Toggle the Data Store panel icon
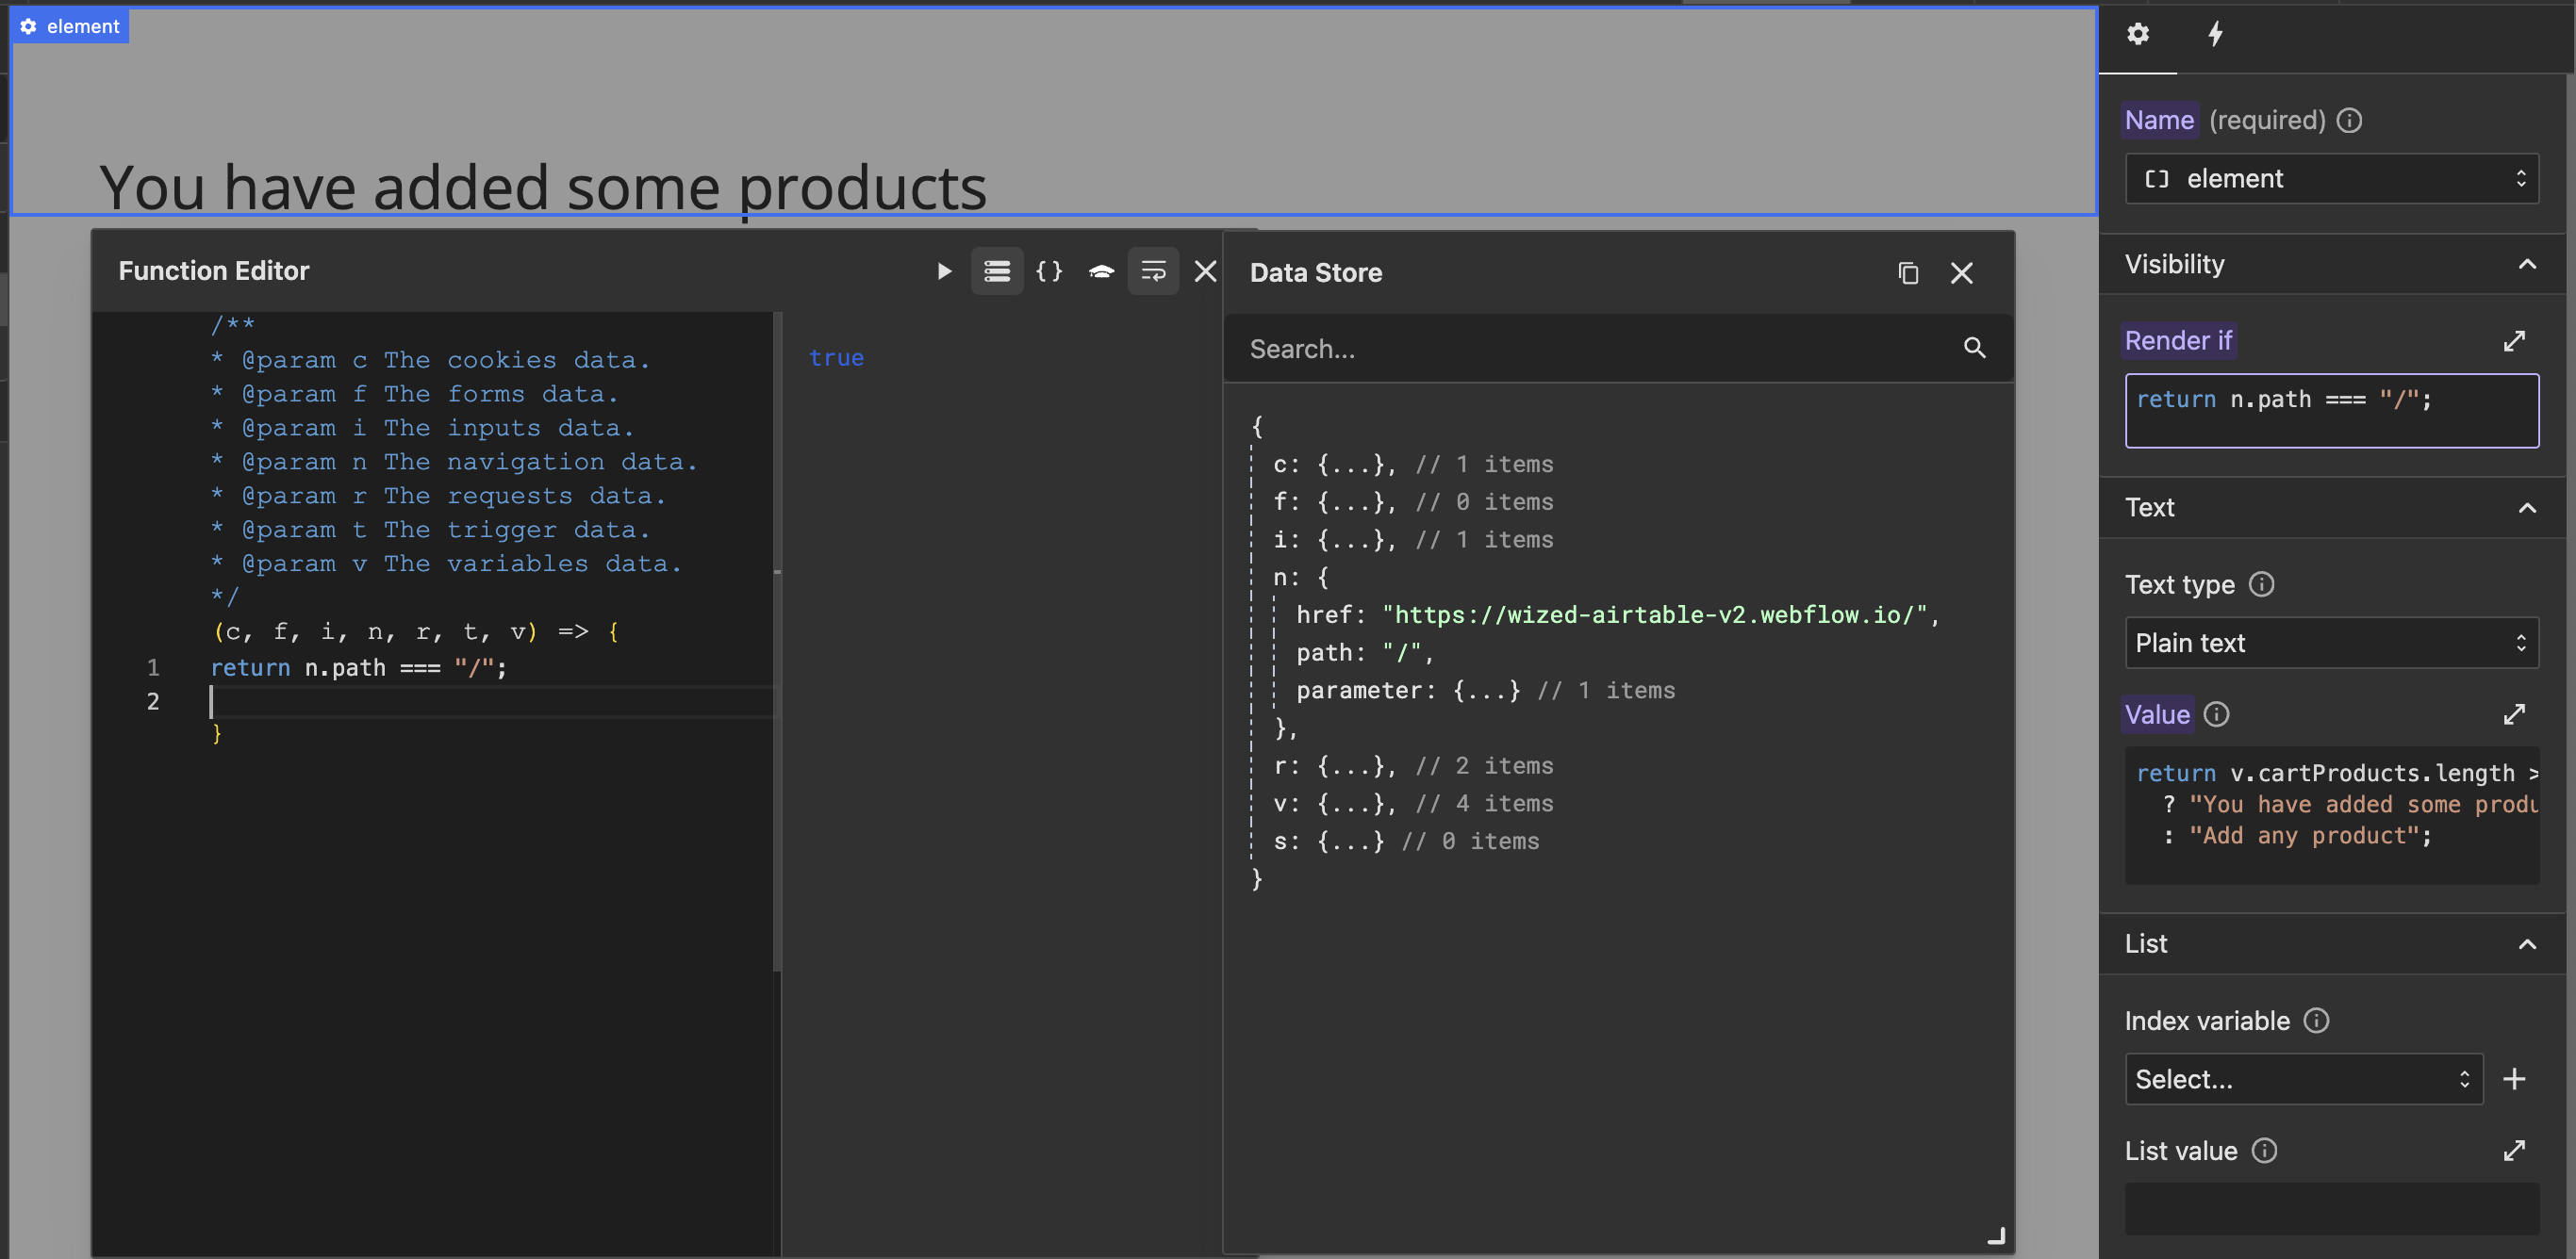 (x=997, y=270)
